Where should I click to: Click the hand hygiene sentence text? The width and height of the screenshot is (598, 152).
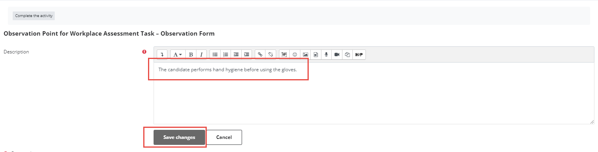pos(227,70)
